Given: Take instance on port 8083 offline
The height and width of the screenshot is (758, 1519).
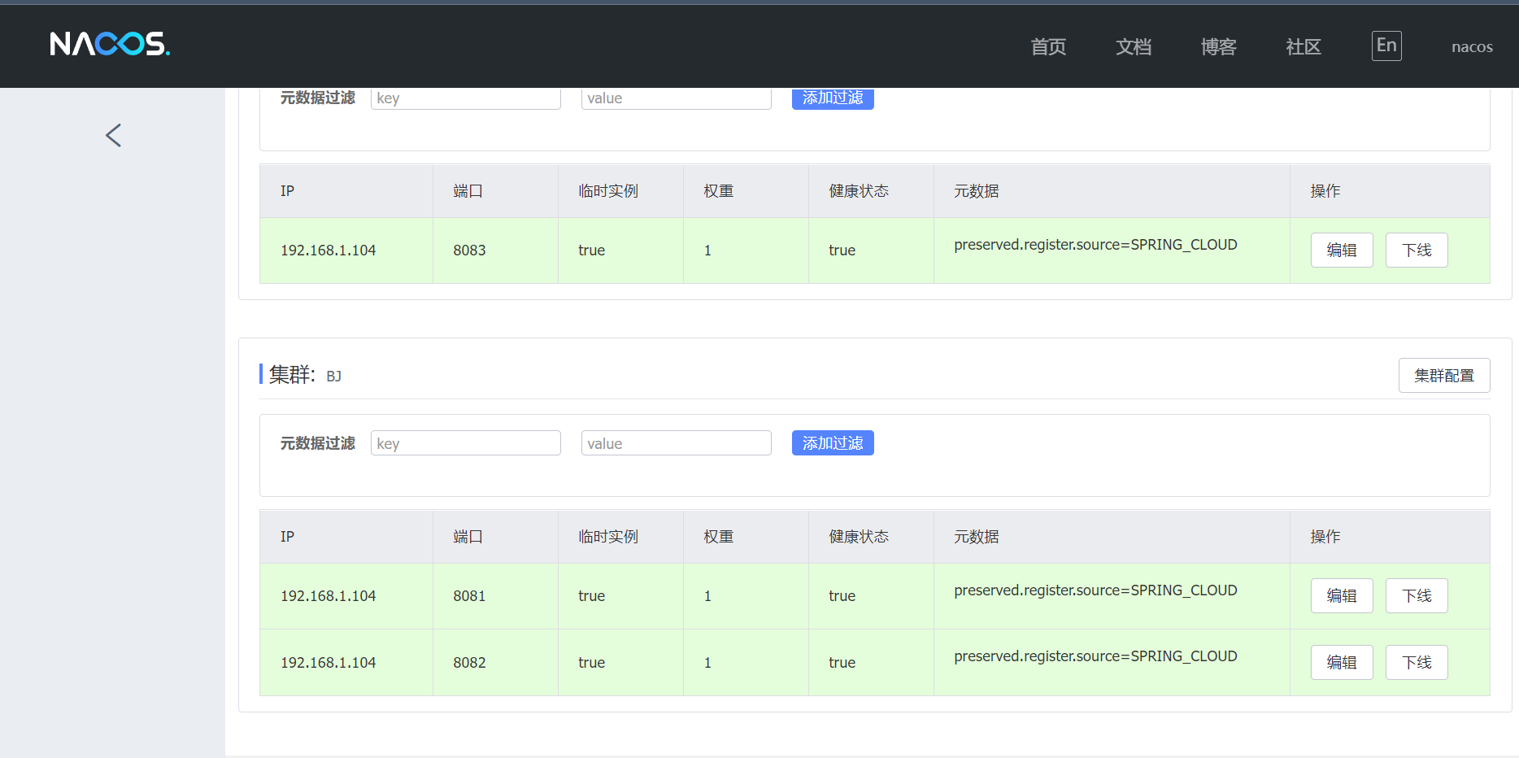Looking at the screenshot, I should coord(1416,250).
